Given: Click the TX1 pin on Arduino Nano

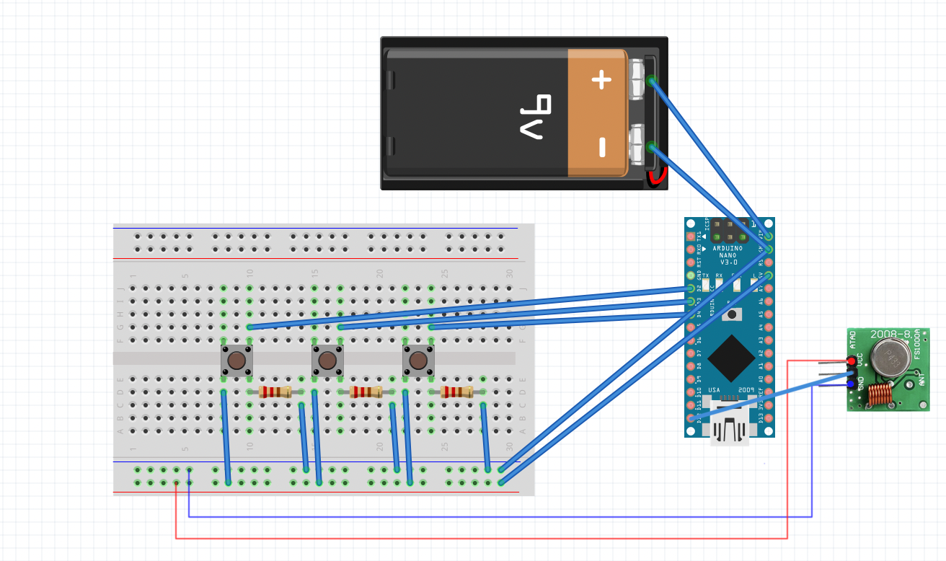Looking at the screenshot, I should click(x=691, y=237).
